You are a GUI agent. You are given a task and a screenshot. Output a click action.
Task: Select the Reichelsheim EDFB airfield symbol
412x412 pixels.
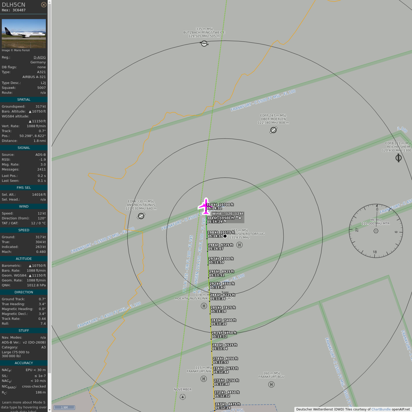point(398,158)
